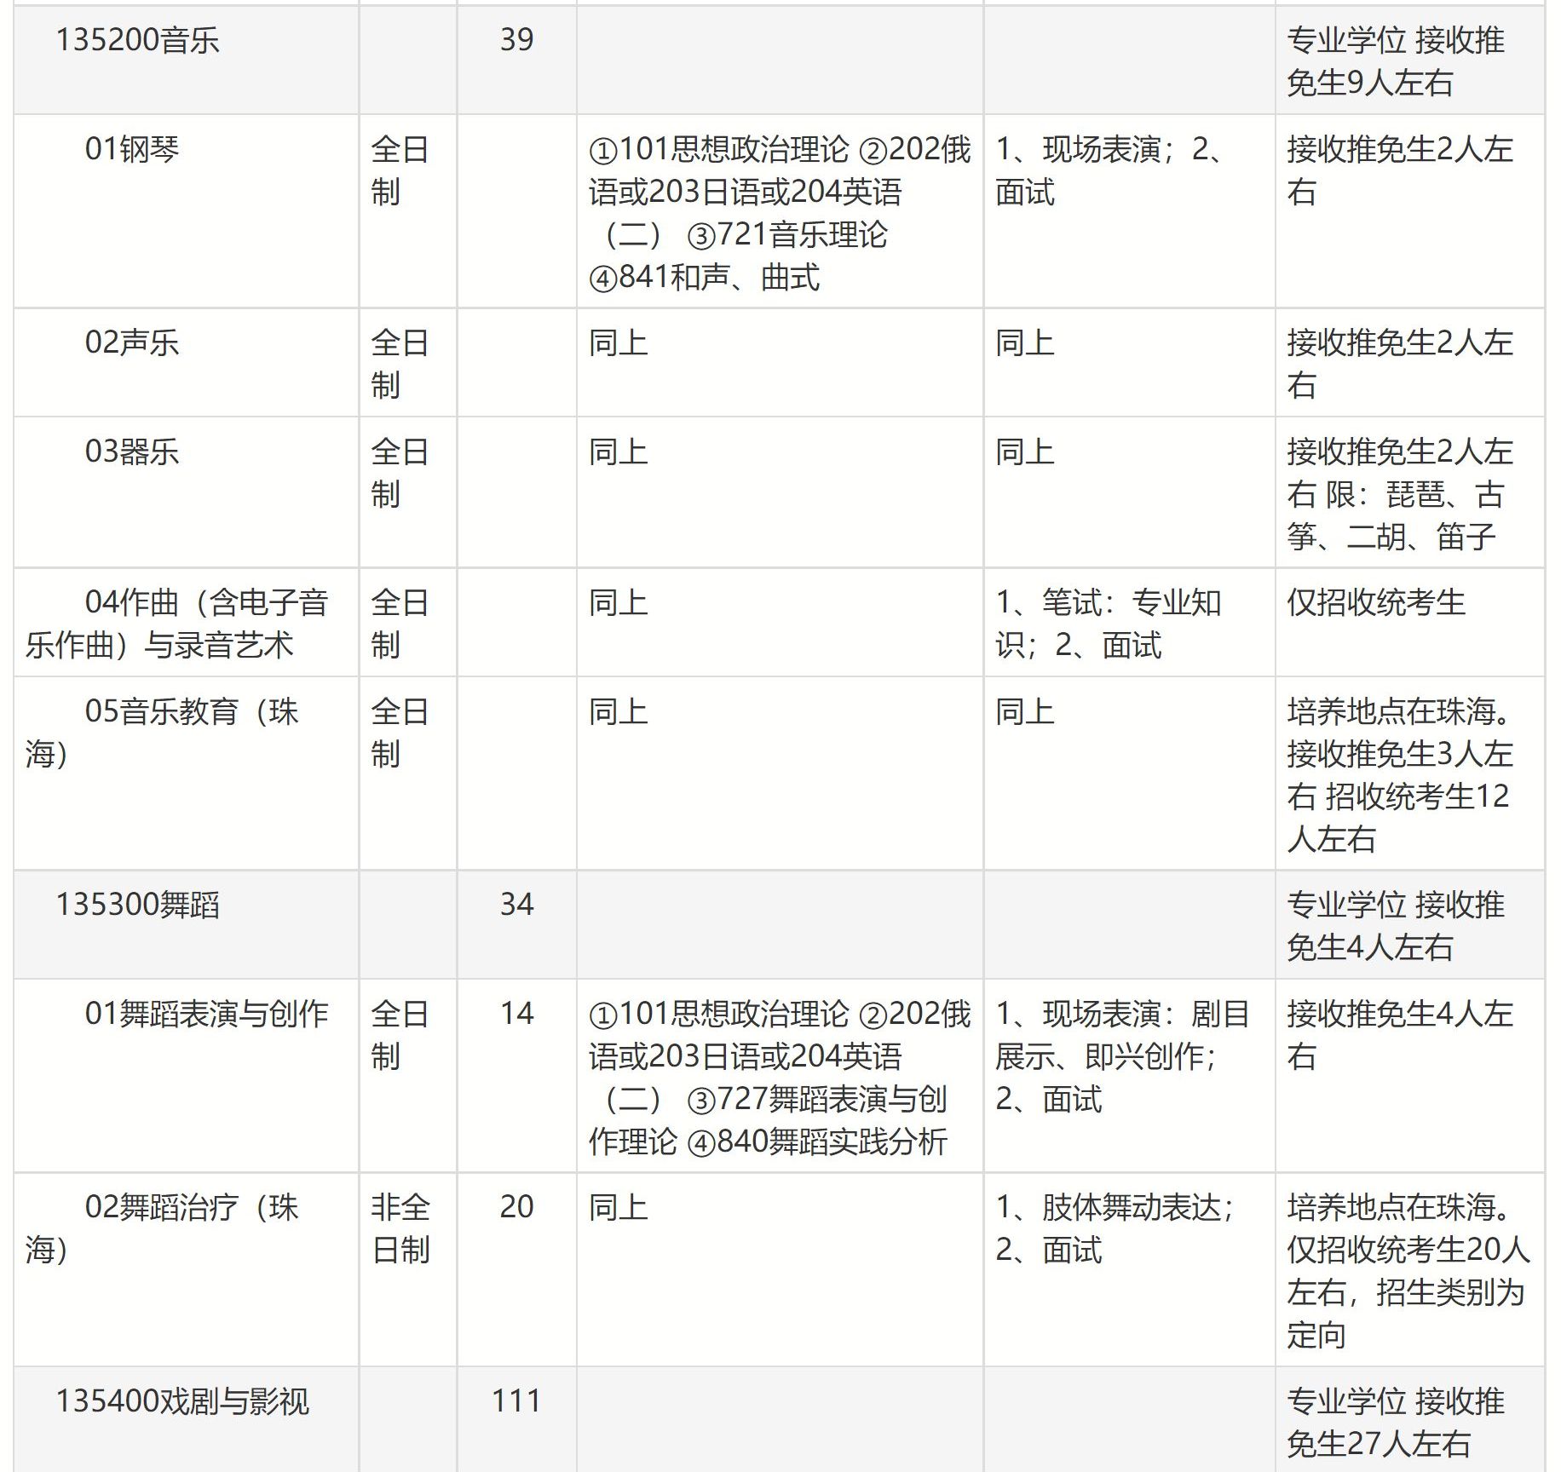
Task: Click remark 招收统考生12人左右
Action: [1398, 818]
